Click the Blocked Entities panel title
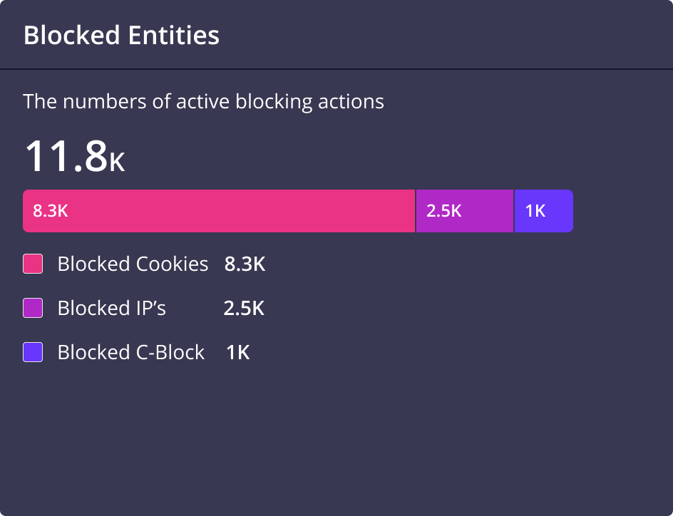 (121, 35)
